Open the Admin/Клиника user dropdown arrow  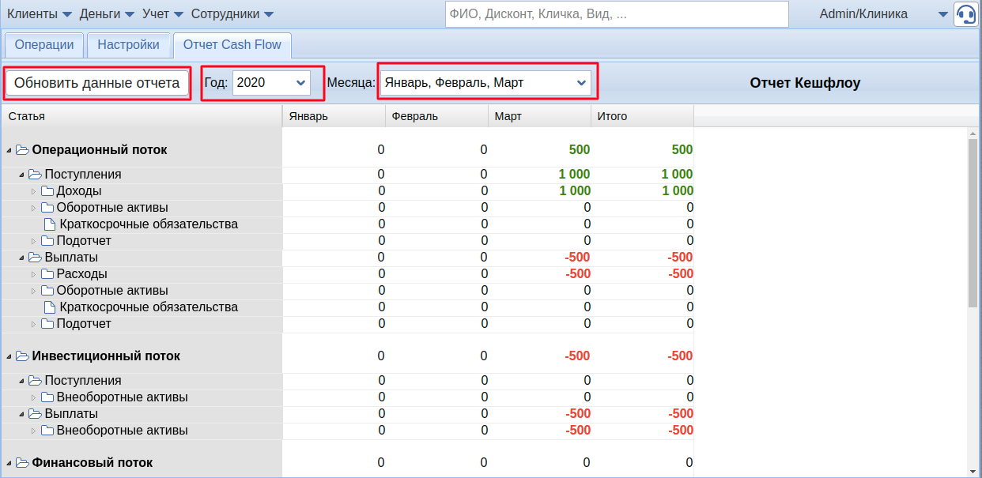pyautogui.click(x=942, y=14)
